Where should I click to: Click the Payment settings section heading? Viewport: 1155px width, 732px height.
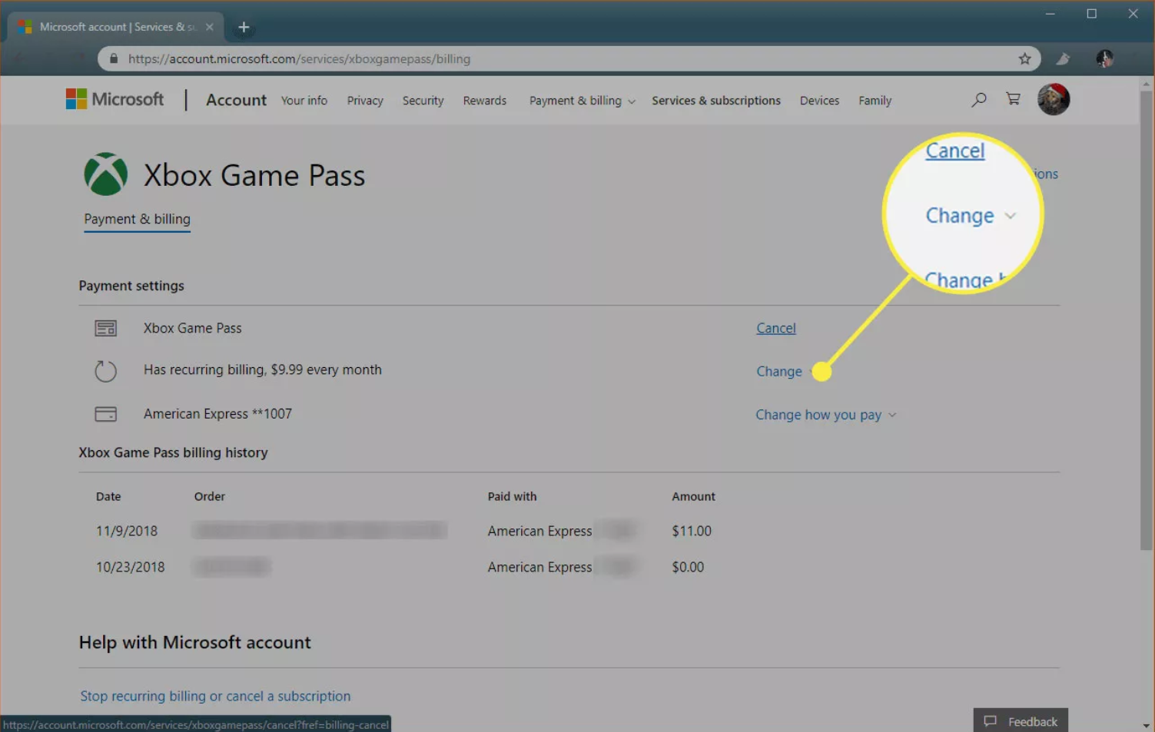coord(131,286)
